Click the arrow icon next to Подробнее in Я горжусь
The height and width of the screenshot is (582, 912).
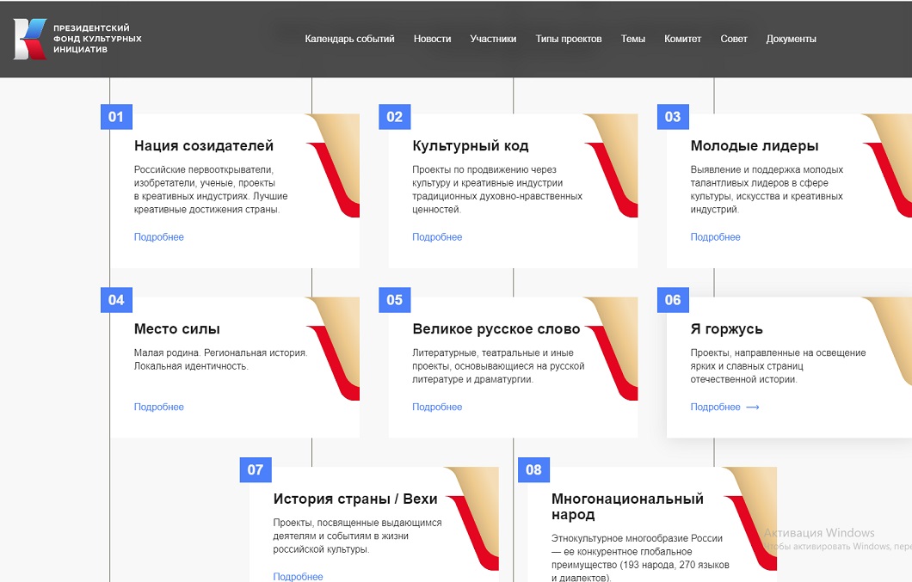pyautogui.click(x=753, y=407)
